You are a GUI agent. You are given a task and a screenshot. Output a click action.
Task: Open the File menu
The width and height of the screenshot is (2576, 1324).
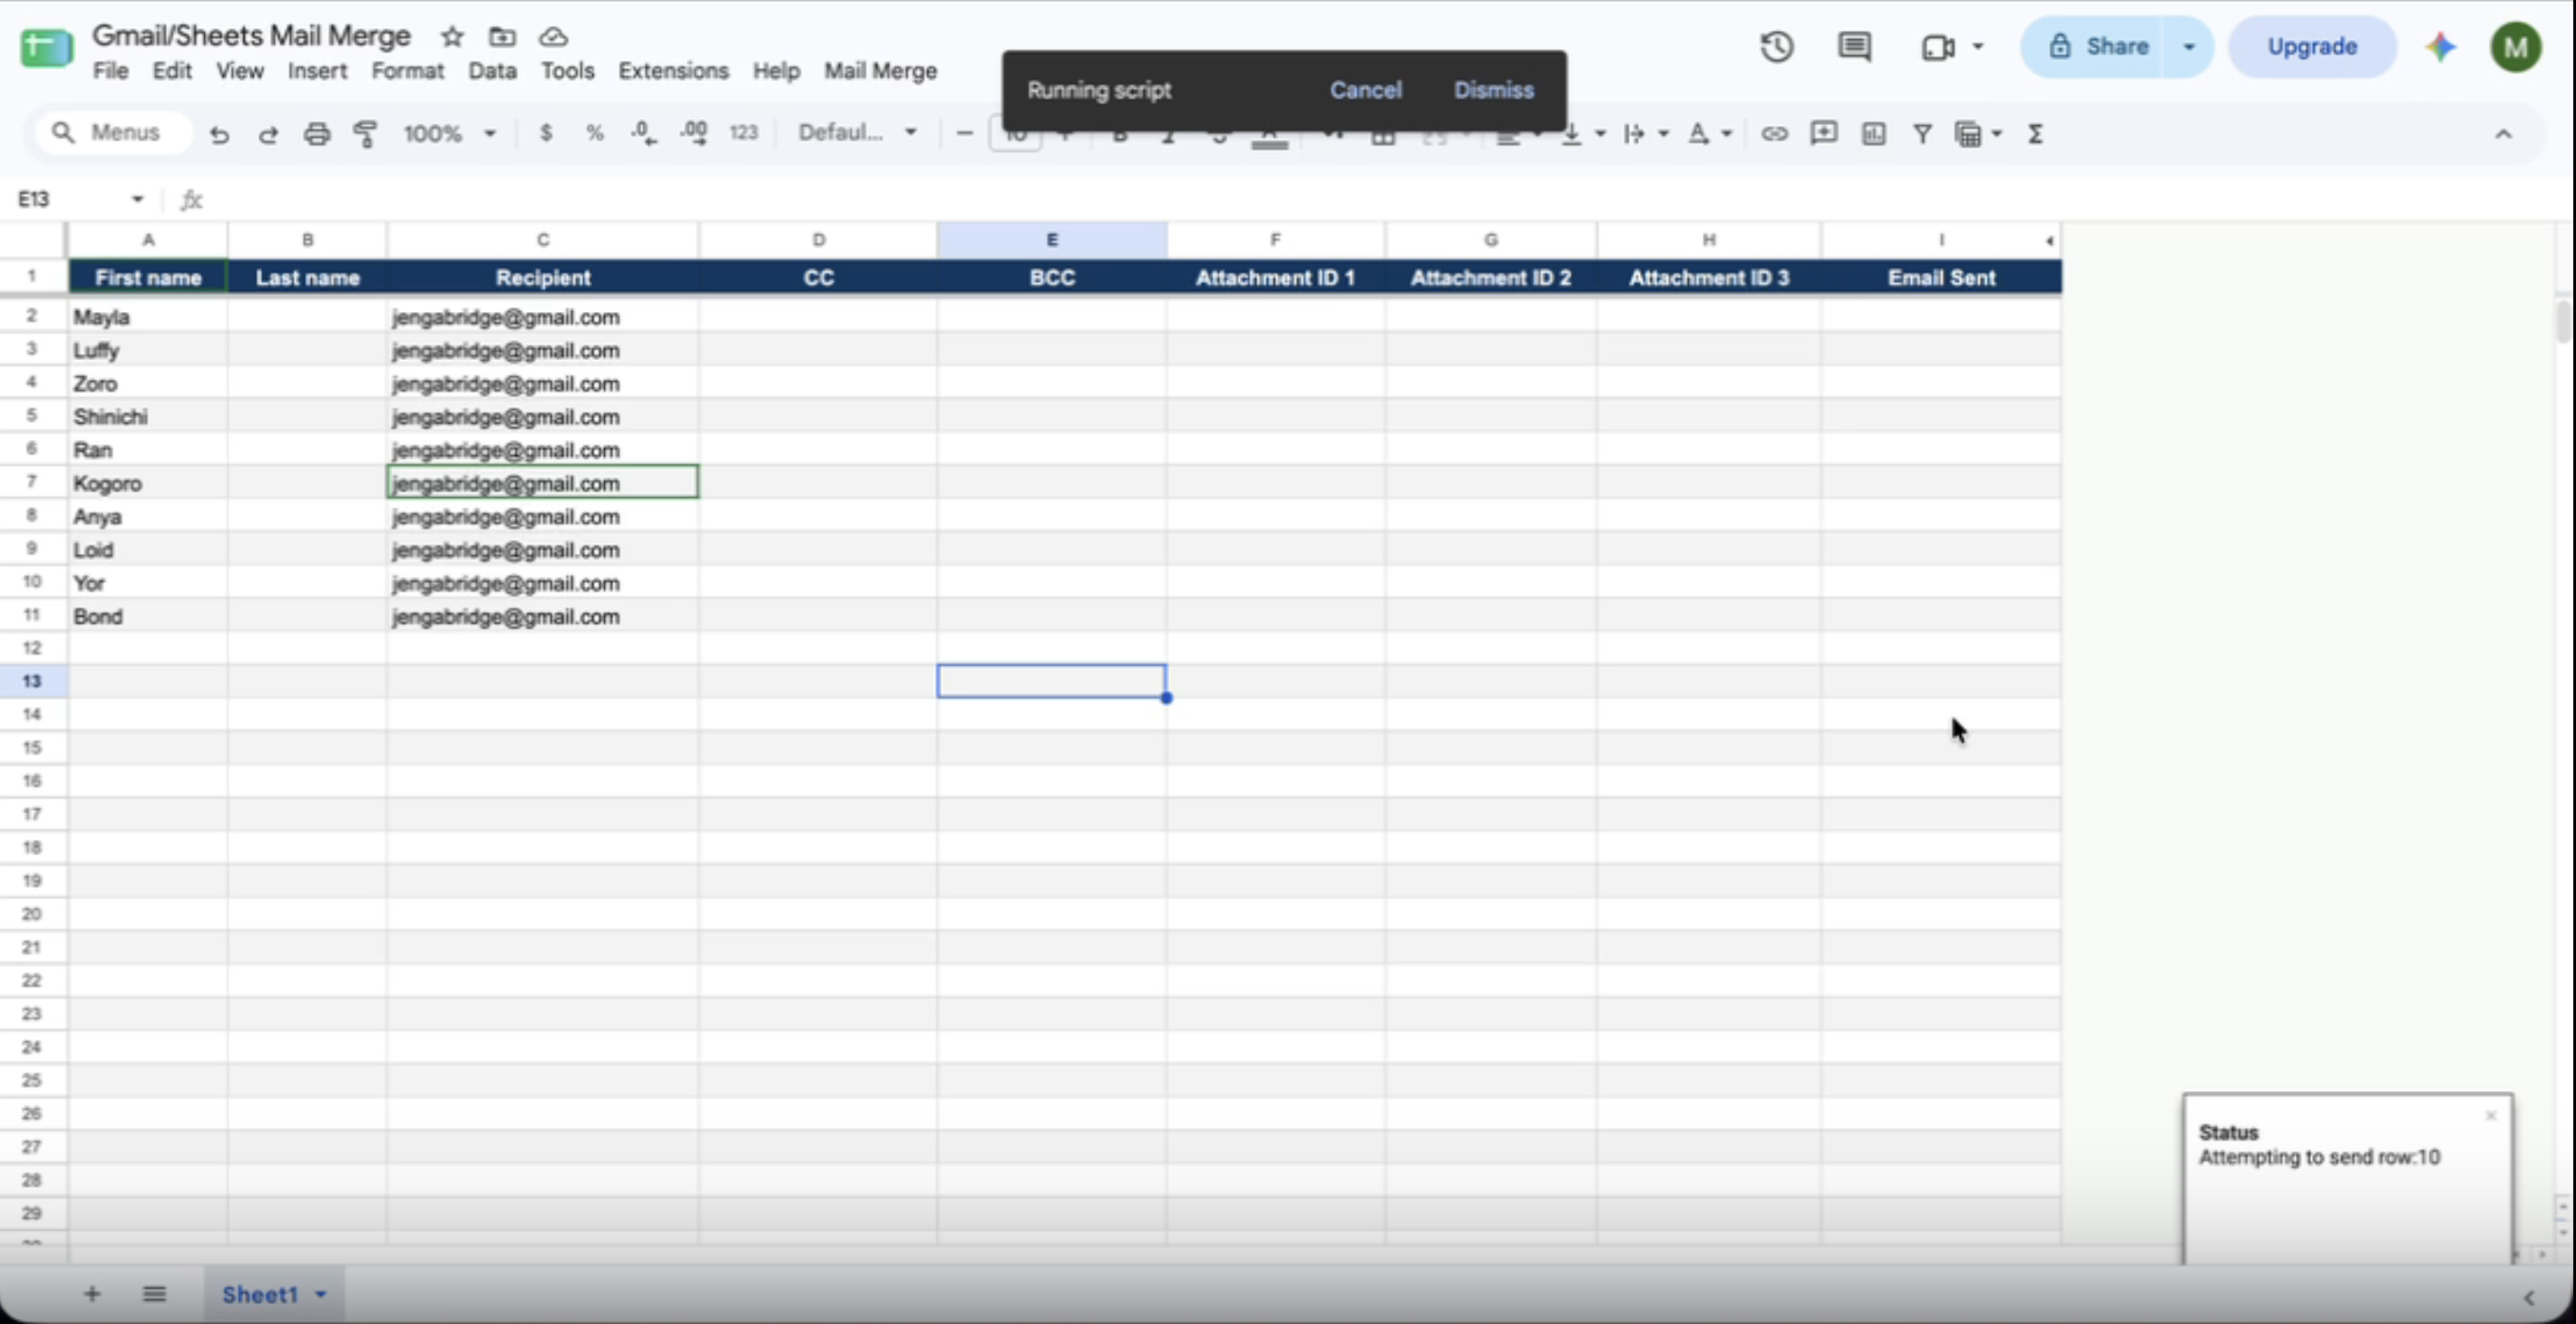tap(110, 71)
